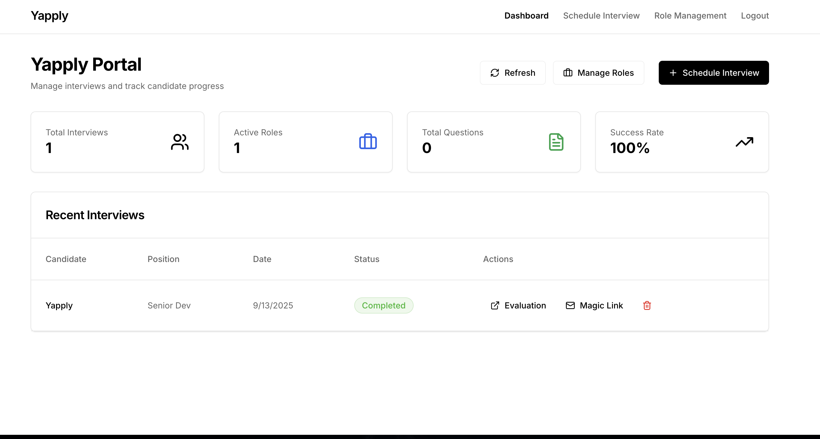Click the red trash delete icon
Screen dimensions: 820x439
pyautogui.click(x=647, y=305)
